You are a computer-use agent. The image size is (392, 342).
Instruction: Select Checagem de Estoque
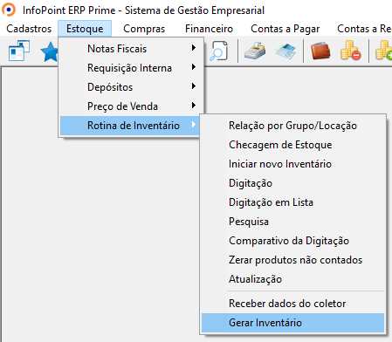pos(292,145)
